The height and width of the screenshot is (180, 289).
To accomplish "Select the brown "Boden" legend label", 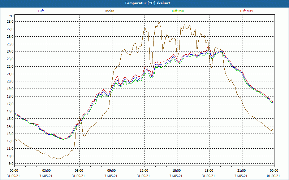I will [109, 11].
